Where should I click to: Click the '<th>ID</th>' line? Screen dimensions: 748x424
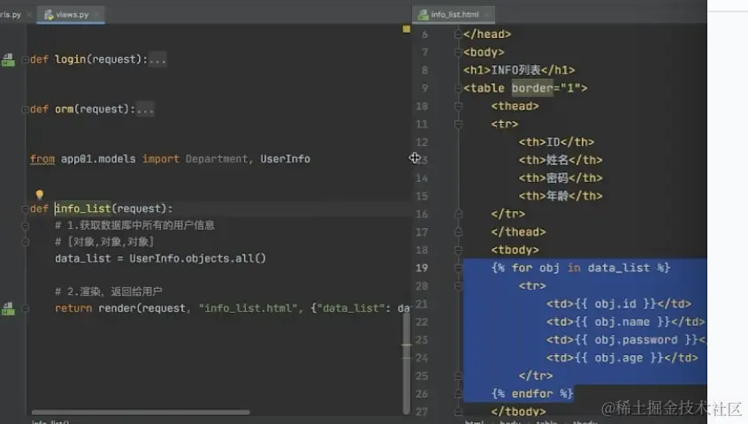[x=556, y=142]
